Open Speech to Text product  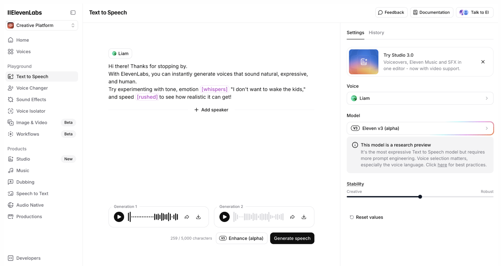tap(42, 194)
